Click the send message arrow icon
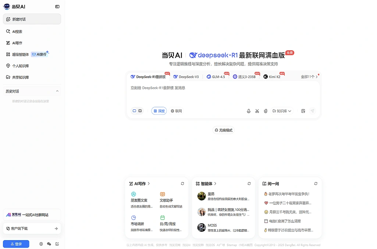Viewport: 377px width, 249px height. click(x=312, y=111)
